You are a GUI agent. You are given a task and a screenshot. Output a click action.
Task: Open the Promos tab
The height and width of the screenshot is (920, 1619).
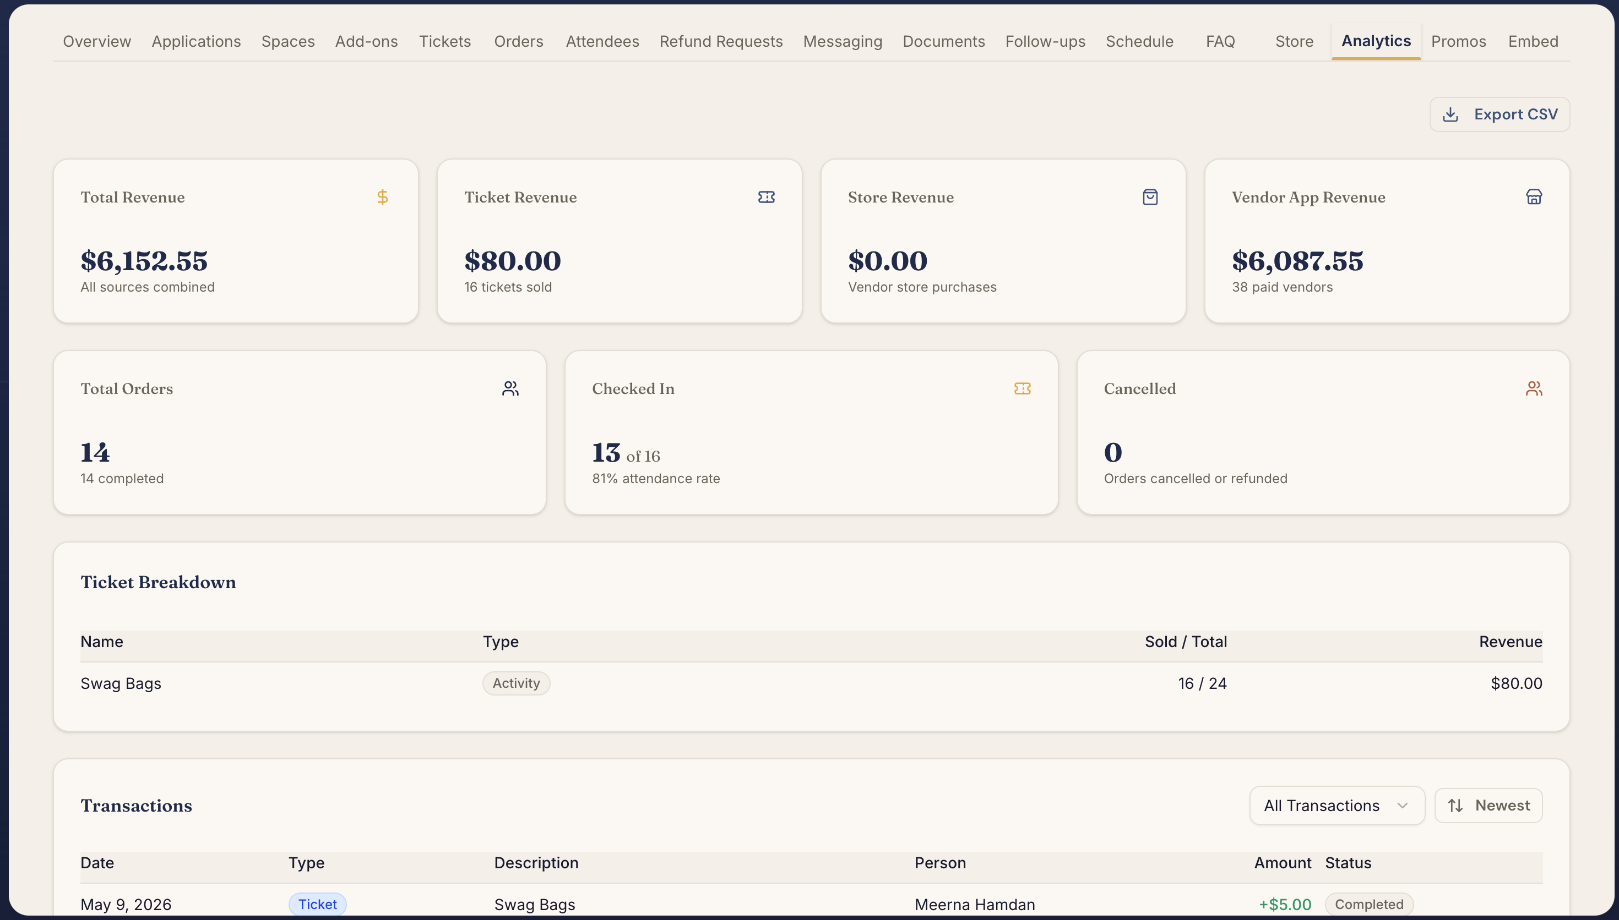pos(1458,42)
